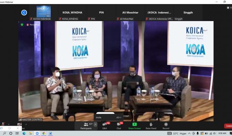Open the Q&A panel

[105, 125]
